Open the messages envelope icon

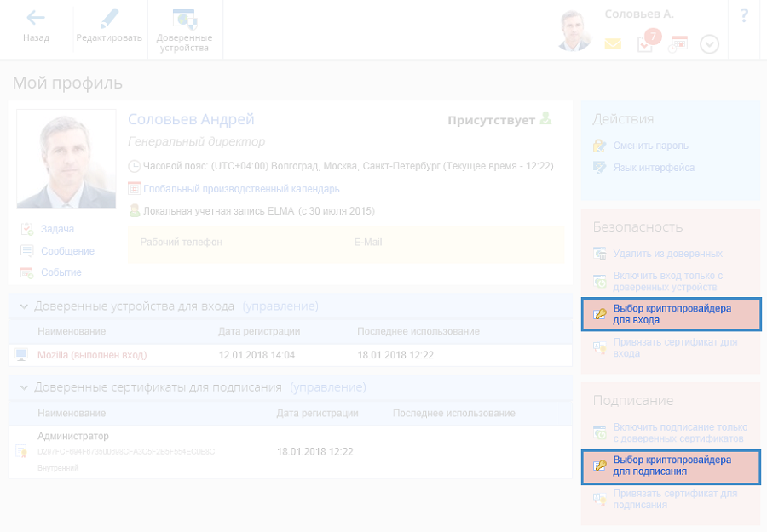[613, 44]
